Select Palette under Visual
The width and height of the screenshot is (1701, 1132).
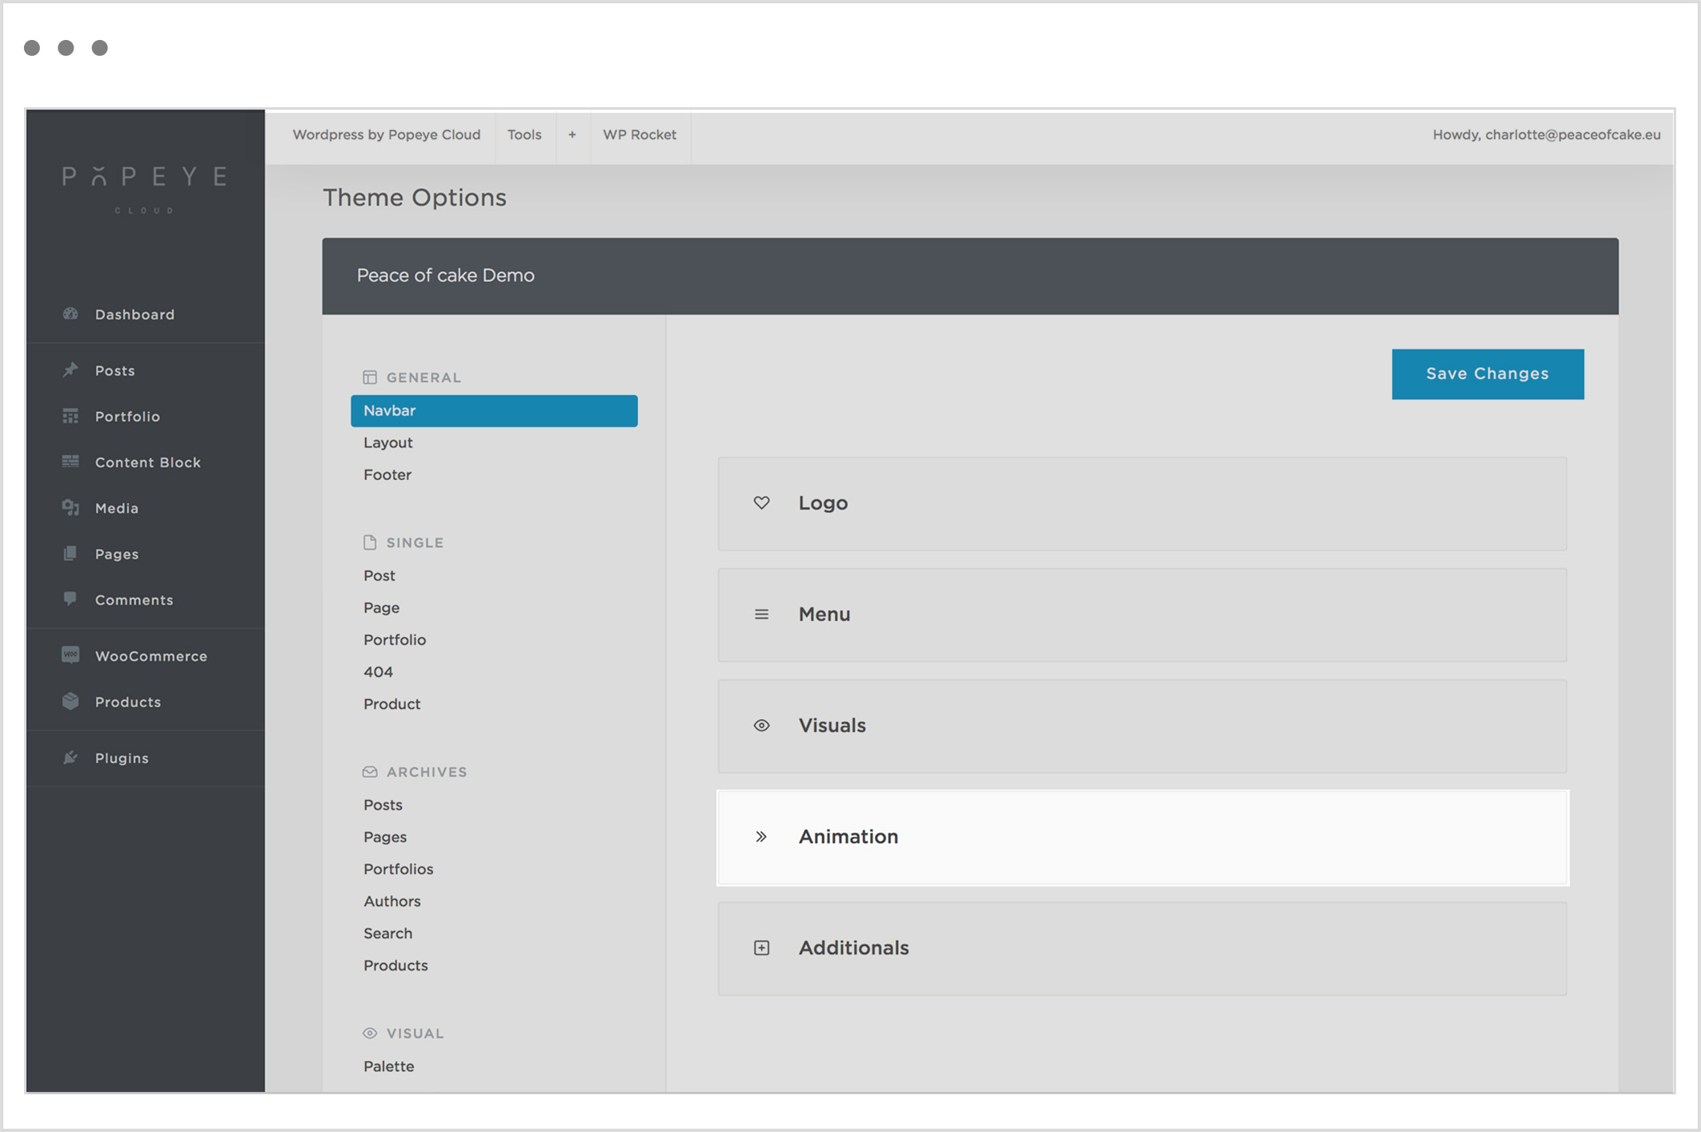coord(388,1066)
